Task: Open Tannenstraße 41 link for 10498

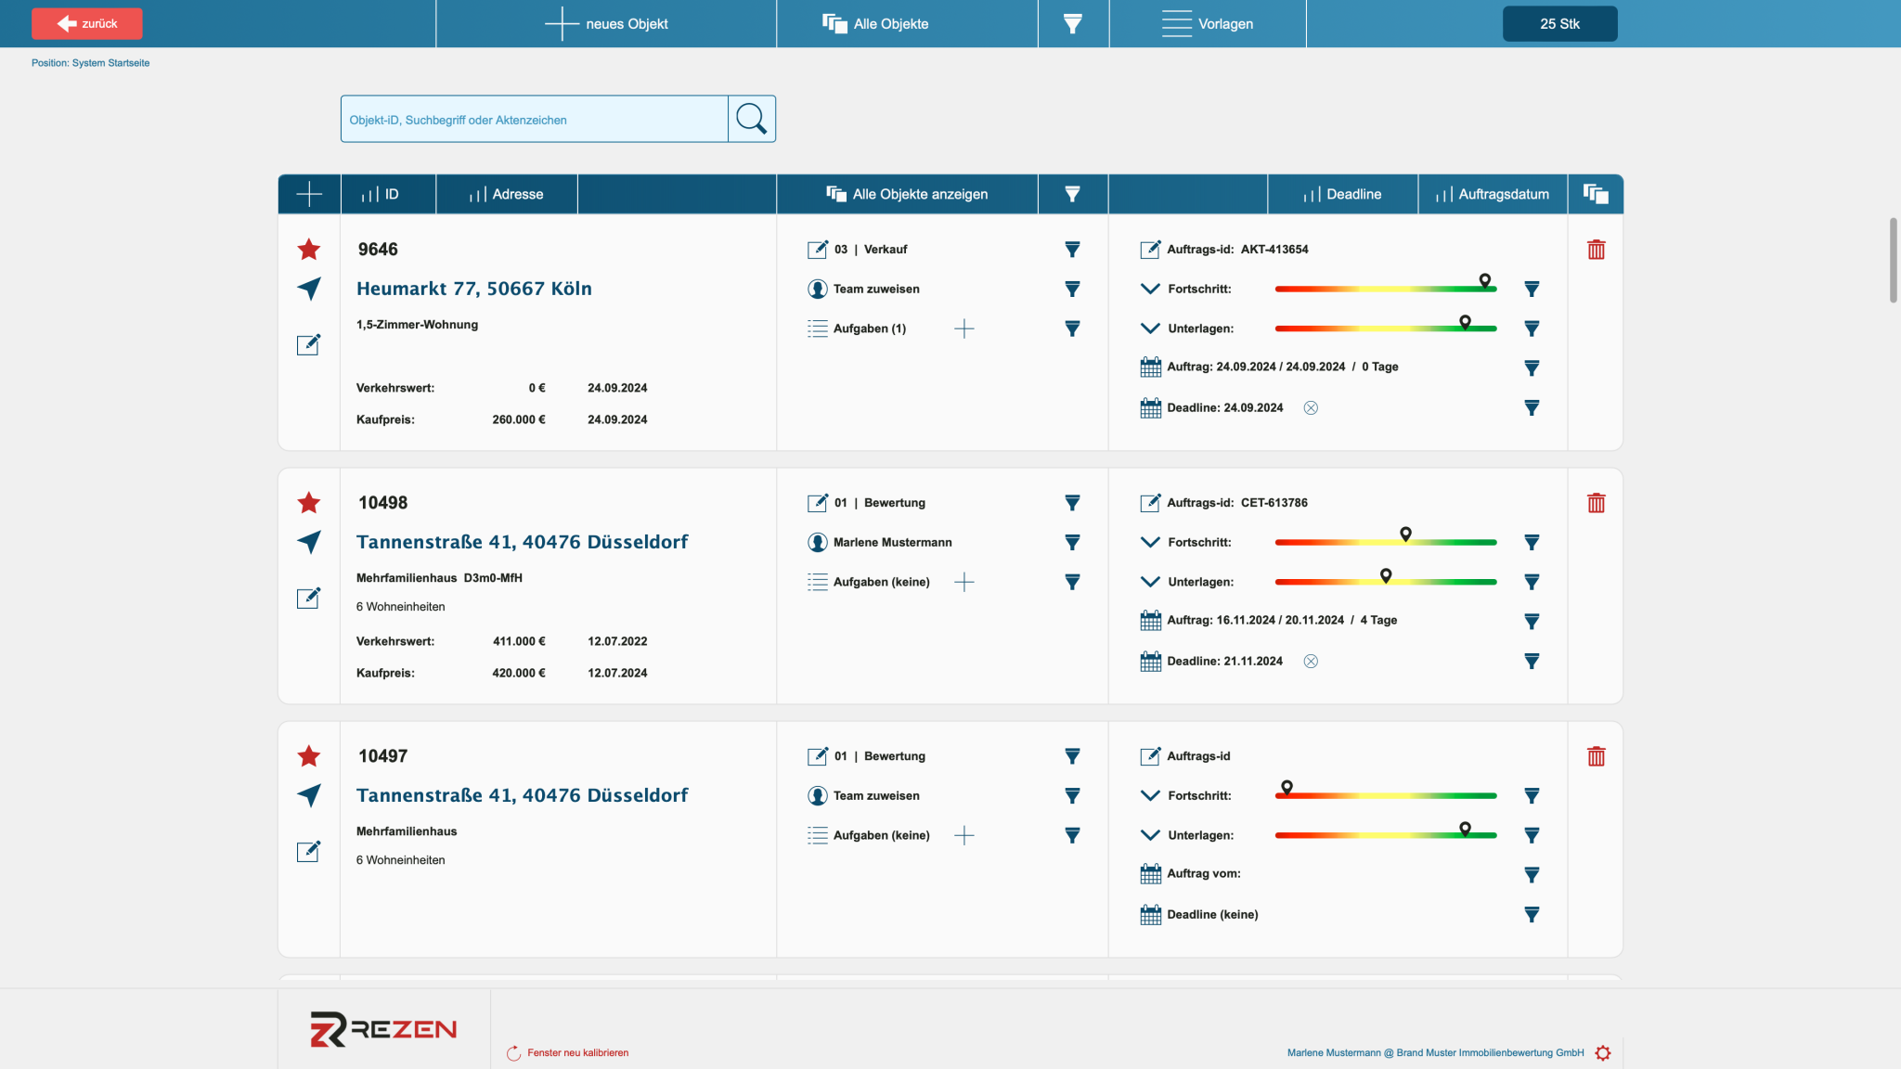Action: (x=523, y=542)
